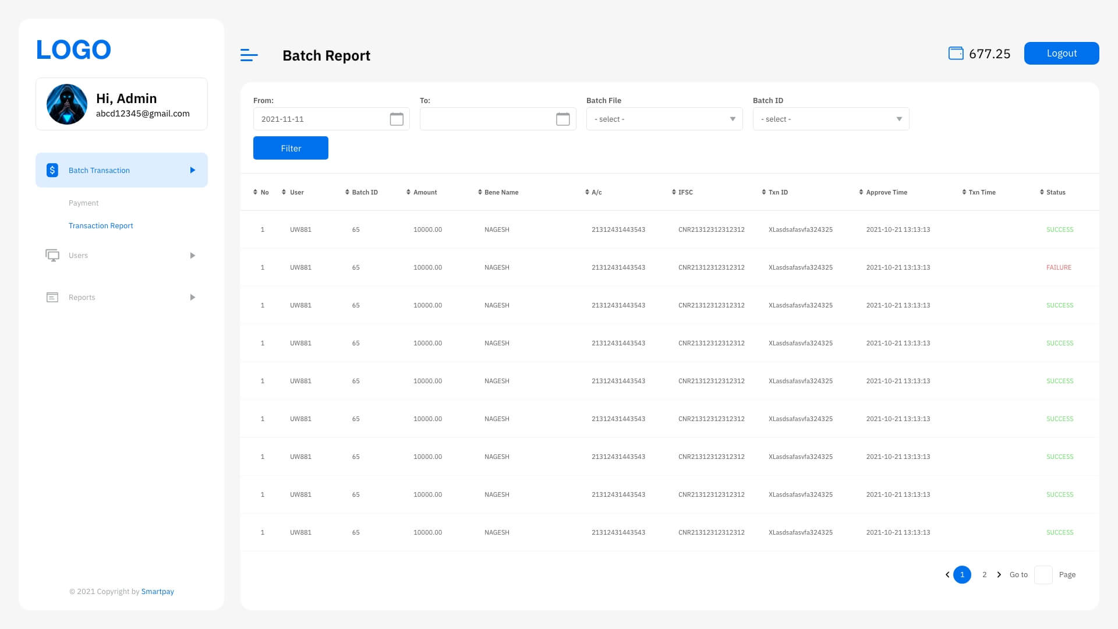This screenshot has height=629, width=1118.
Task: Open the Batch ID select dropdown
Action: (x=830, y=119)
